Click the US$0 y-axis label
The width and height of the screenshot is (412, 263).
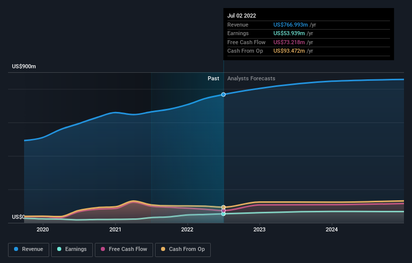(x=18, y=217)
